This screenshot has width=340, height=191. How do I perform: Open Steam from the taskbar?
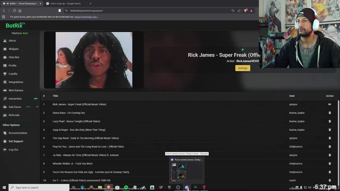click(x=143, y=188)
